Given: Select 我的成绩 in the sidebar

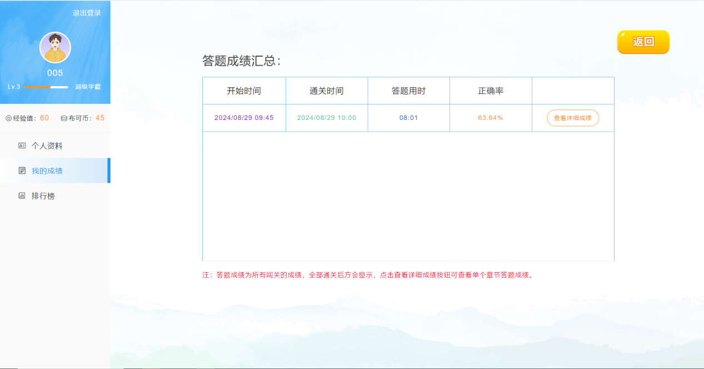Looking at the screenshot, I should click(47, 171).
